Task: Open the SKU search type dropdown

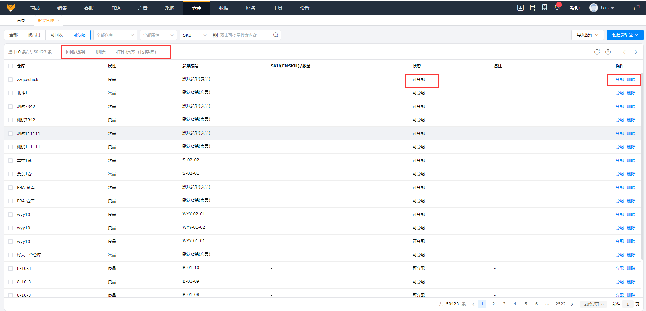Action: (195, 35)
